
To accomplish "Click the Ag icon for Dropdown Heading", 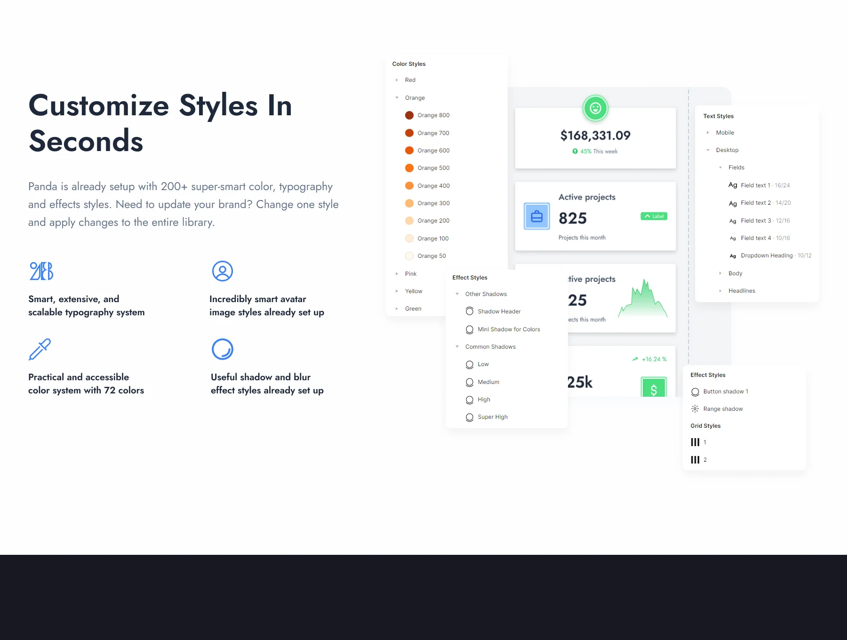I will 733,256.
